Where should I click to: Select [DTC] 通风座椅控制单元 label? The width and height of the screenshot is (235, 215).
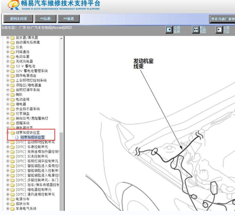(35, 194)
